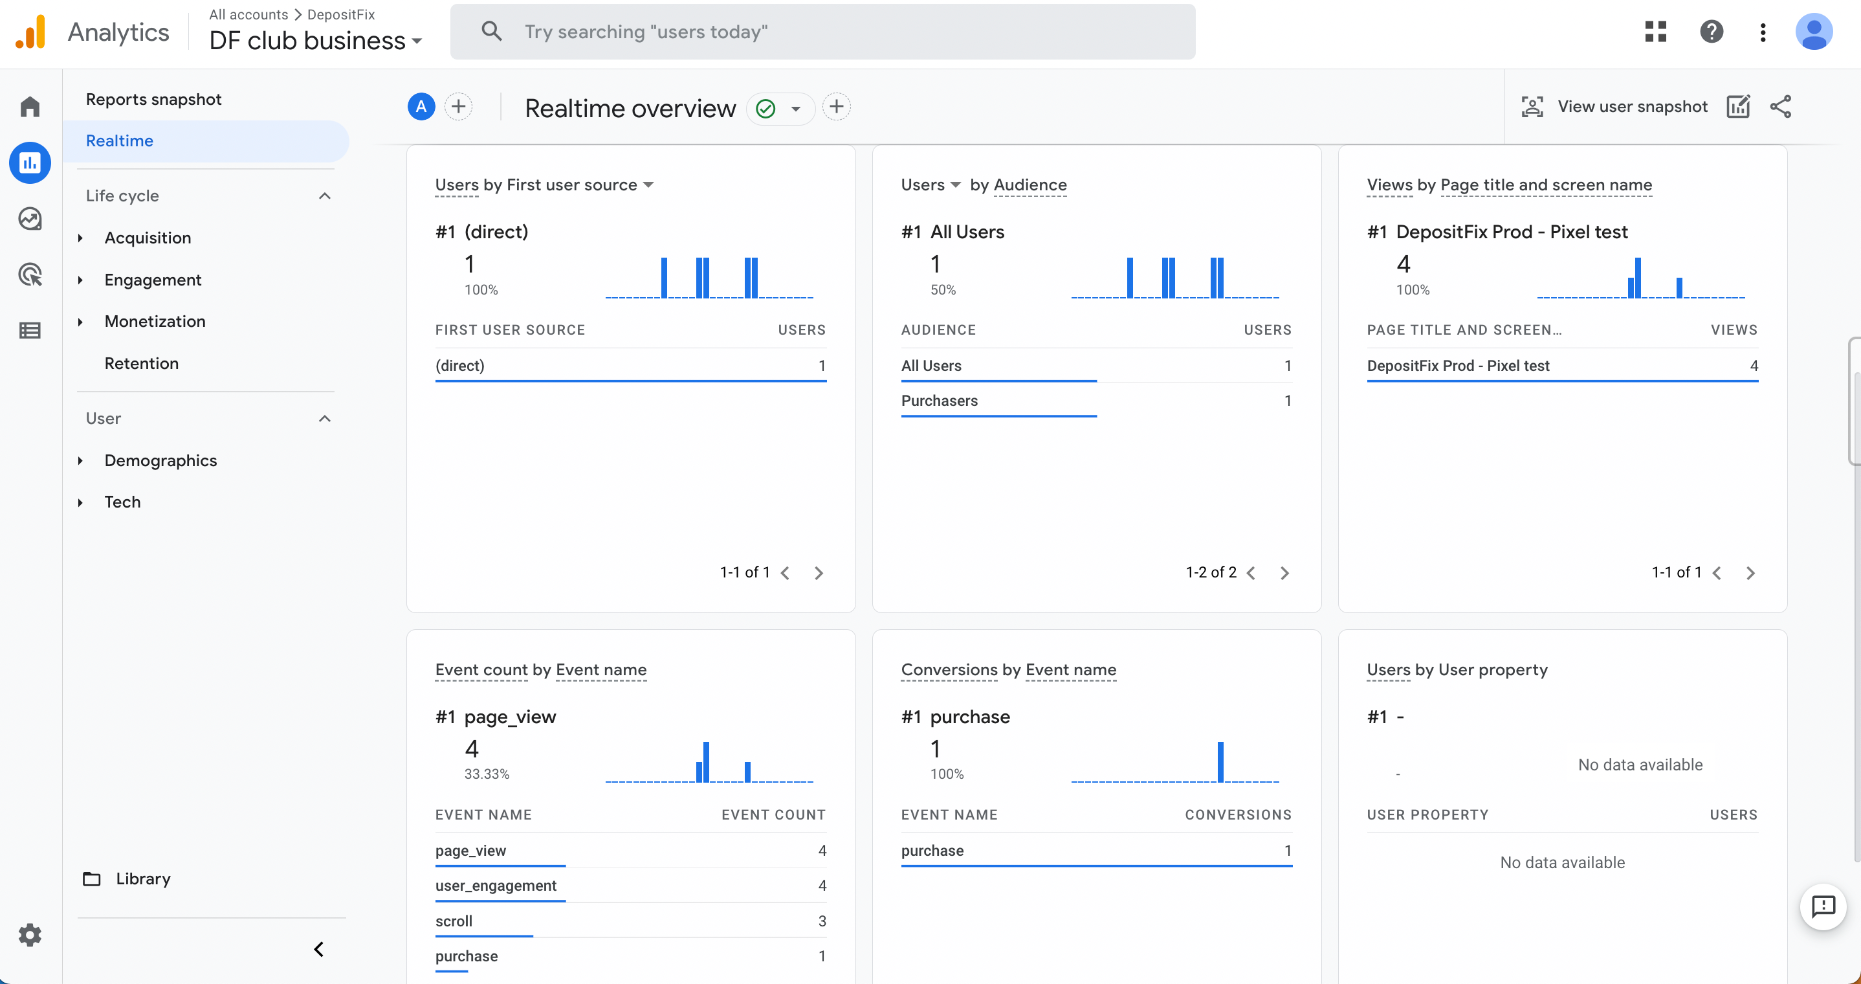Click the search magnifier icon
This screenshot has height=984, width=1861.
(x=491, y=31)
